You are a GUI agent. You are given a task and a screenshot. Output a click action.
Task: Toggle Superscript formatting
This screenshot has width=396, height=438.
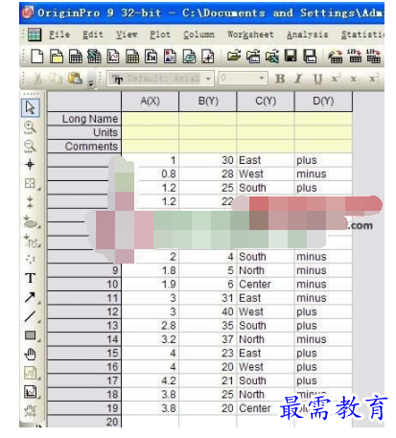tap(337, 79)
